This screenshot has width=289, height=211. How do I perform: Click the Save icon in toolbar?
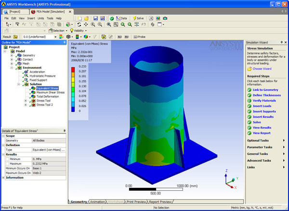point(95,18)
